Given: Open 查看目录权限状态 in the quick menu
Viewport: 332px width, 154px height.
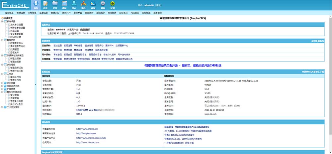Looking at the screenshot, I should click(x=124, y=59).
